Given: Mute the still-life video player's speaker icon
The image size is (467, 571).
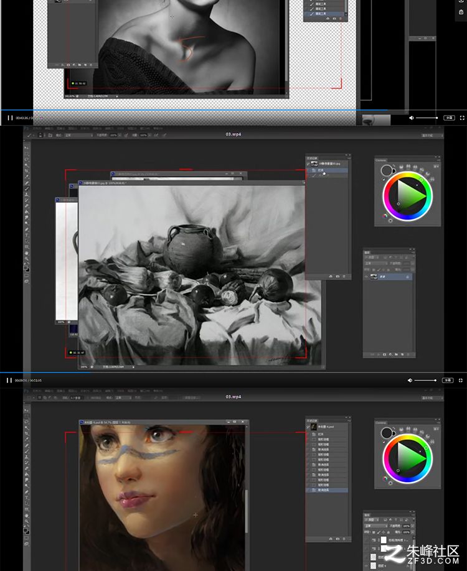Looking at the screenshot, I should pyautogui.click(x=410, y=380).
